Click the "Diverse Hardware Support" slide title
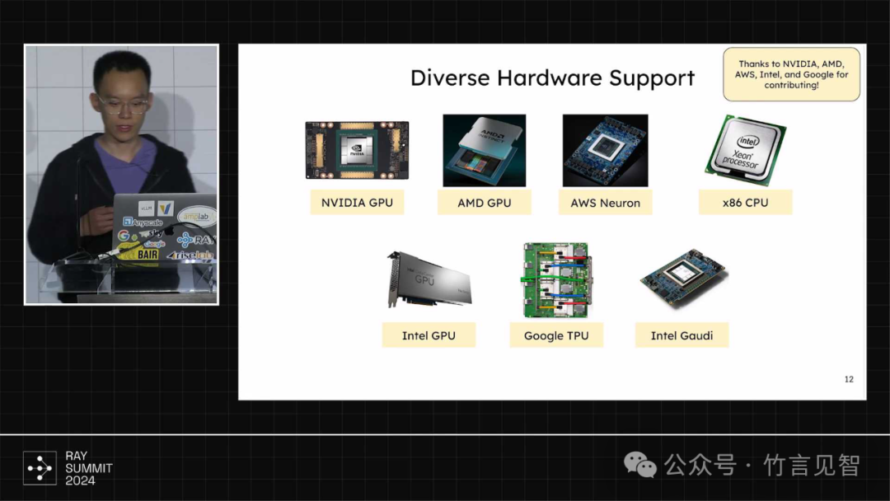890x501 pixels. pyautogui.click(x=552, y=77)
